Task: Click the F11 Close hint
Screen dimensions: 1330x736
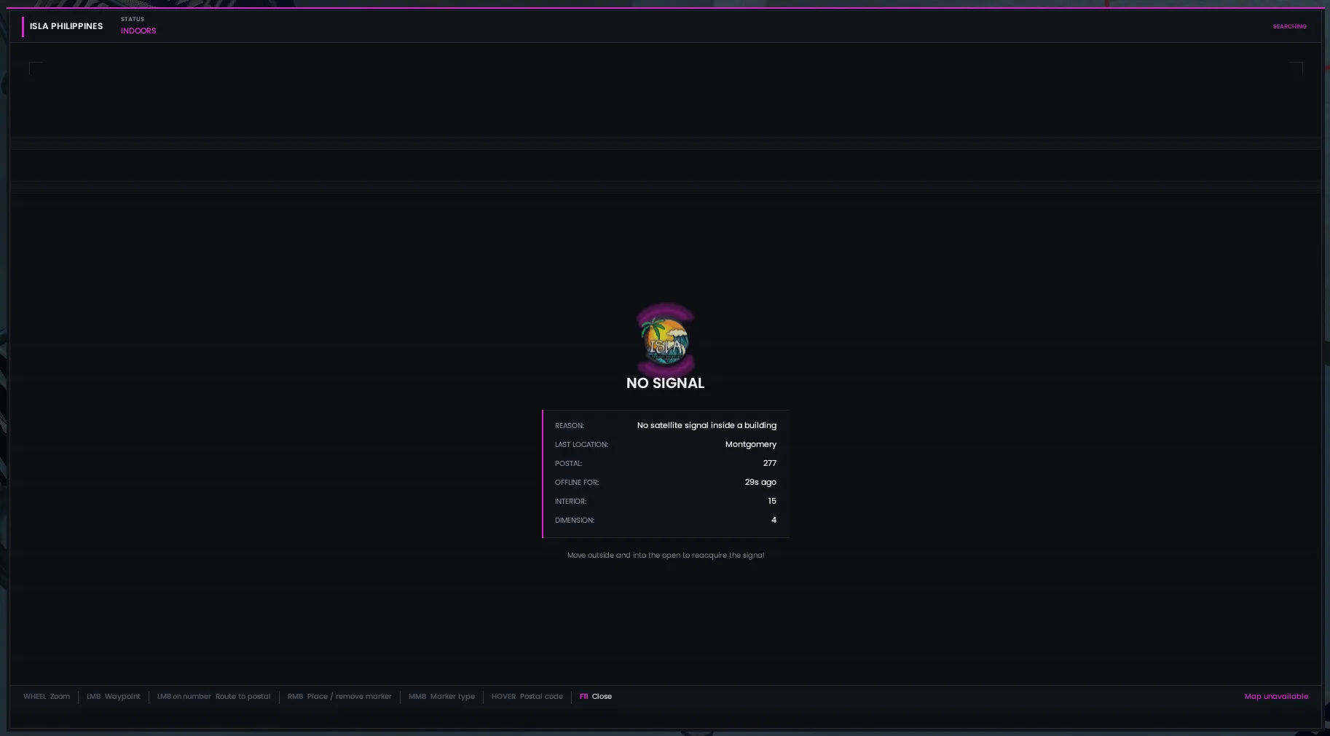Action: (596, 697)
